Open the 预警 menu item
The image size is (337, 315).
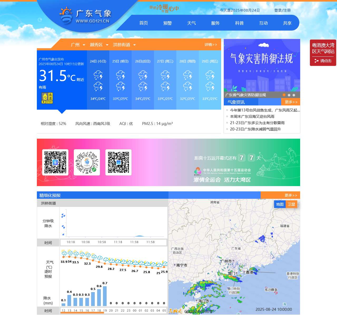(167, 23)
